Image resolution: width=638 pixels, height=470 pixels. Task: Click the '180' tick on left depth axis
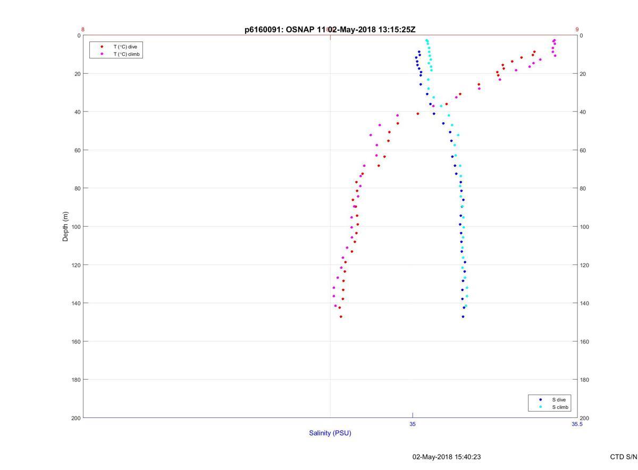tap(75, 380)
